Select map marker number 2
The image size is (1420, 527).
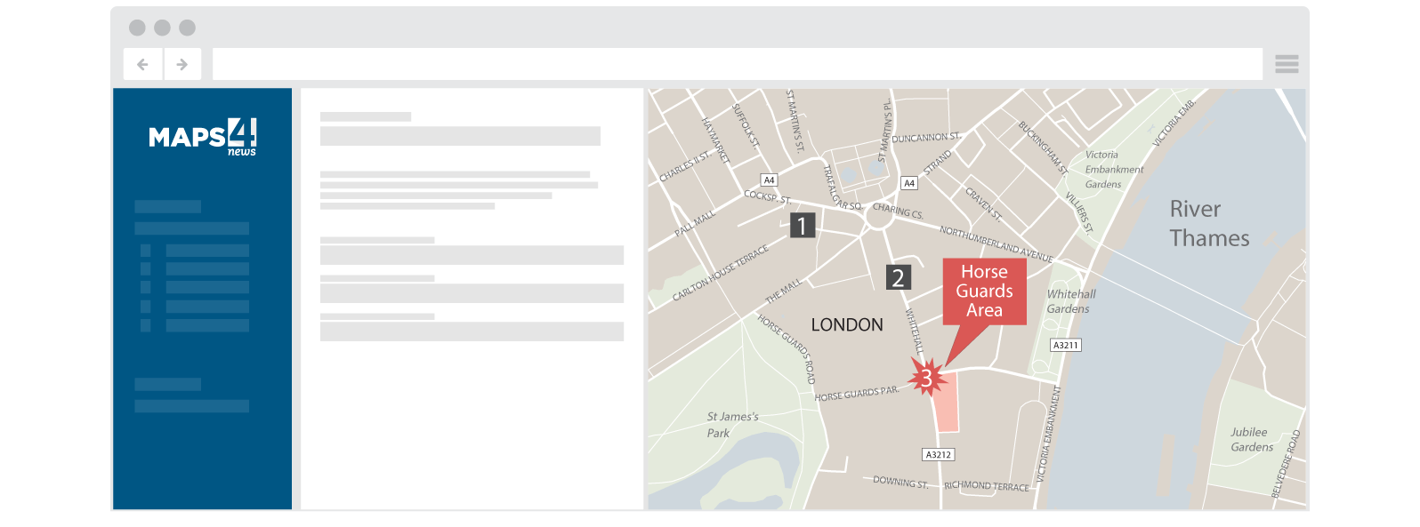[899, 278]
